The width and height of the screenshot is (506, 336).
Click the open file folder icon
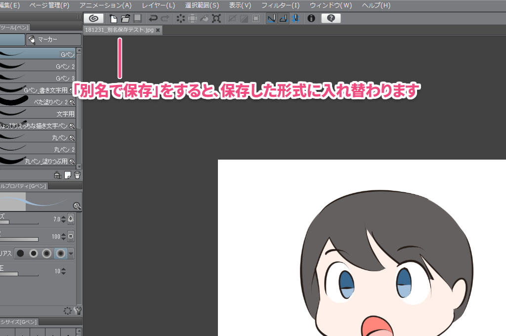[126, 19]
